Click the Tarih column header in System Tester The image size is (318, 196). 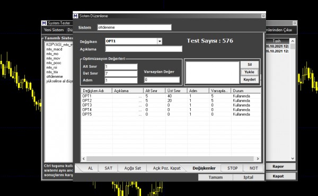(277, 41)
